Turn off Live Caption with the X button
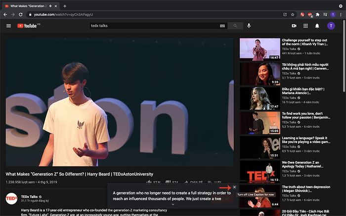 coord(234,187)
